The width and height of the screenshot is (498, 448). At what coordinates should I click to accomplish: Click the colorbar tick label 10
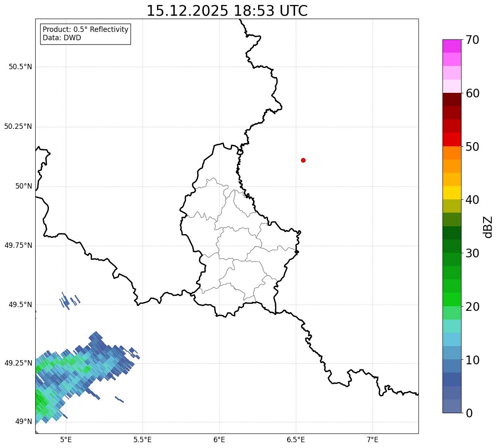[x=472, y=360]
